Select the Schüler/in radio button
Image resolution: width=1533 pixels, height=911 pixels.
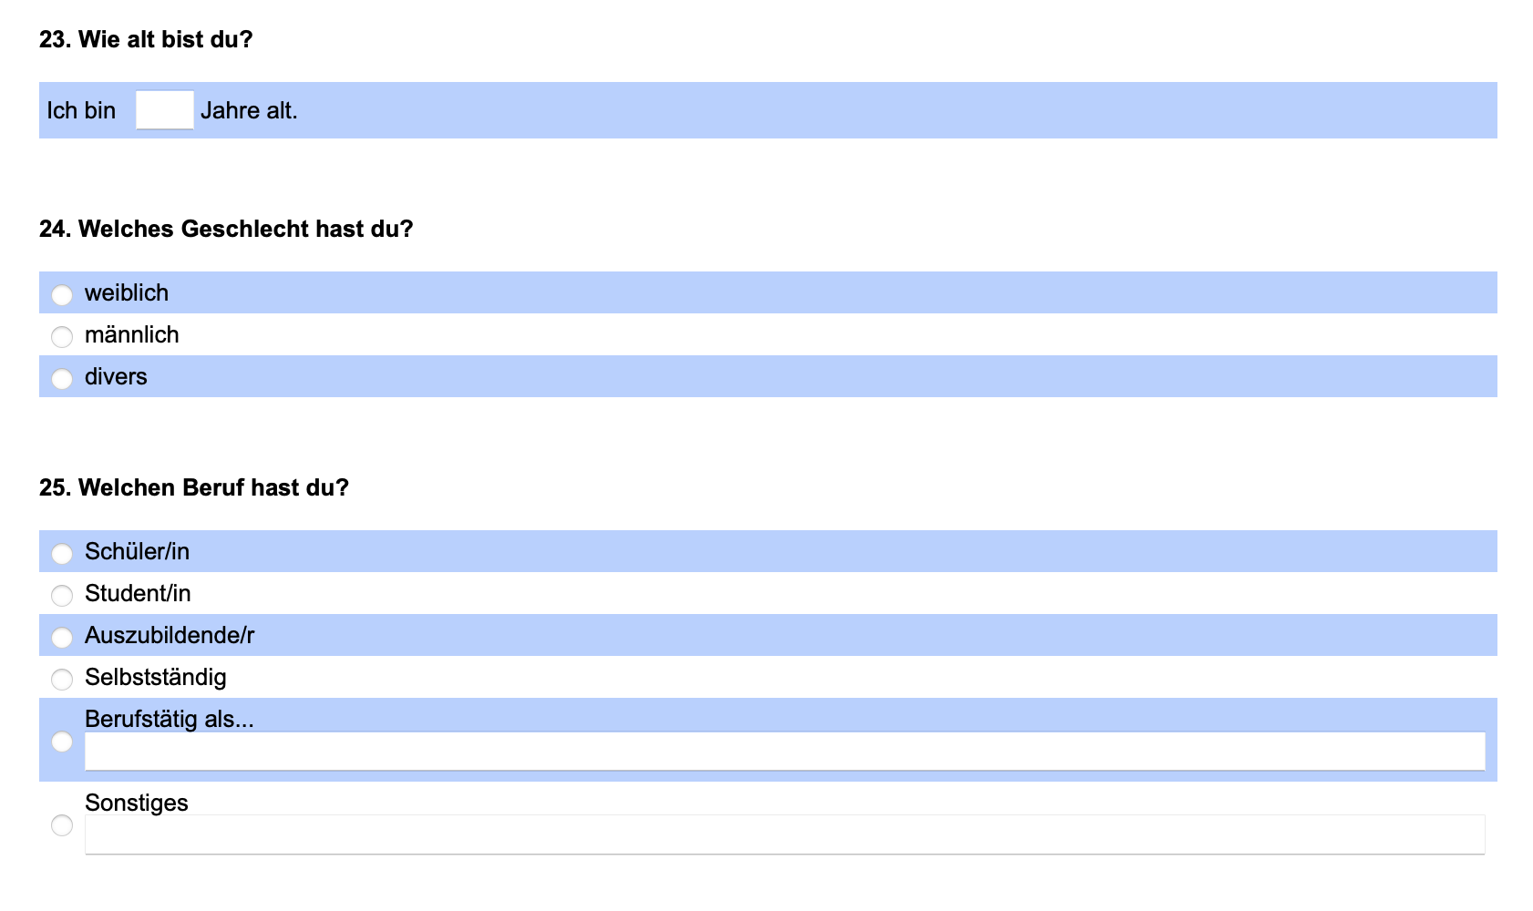point(62,553)
